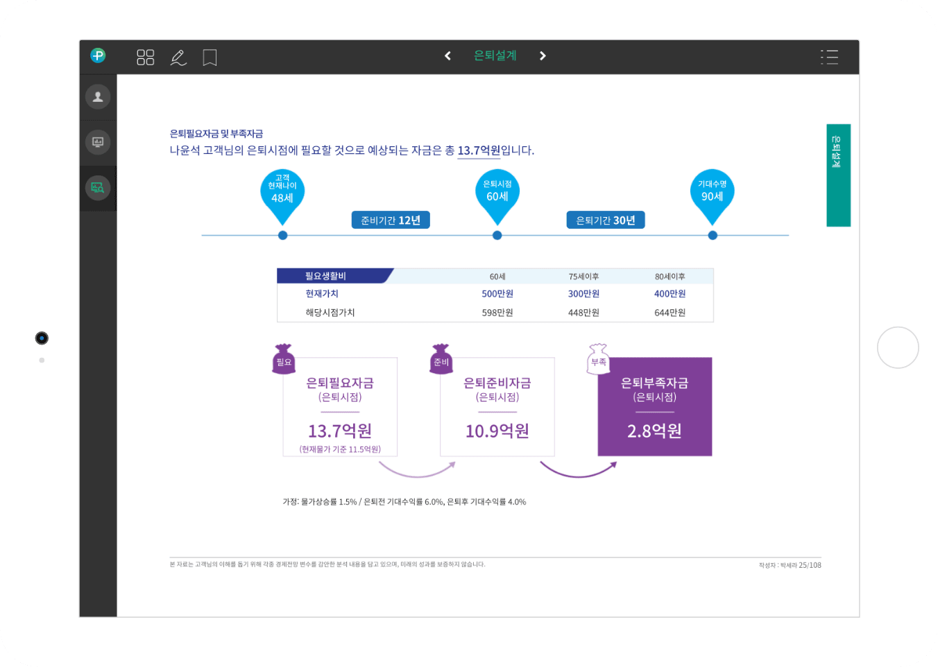Image resolution: width=938 pixels, height=667 pixels.
Task: Tap the round white button beside the tablet
Action: click(898, 347)
